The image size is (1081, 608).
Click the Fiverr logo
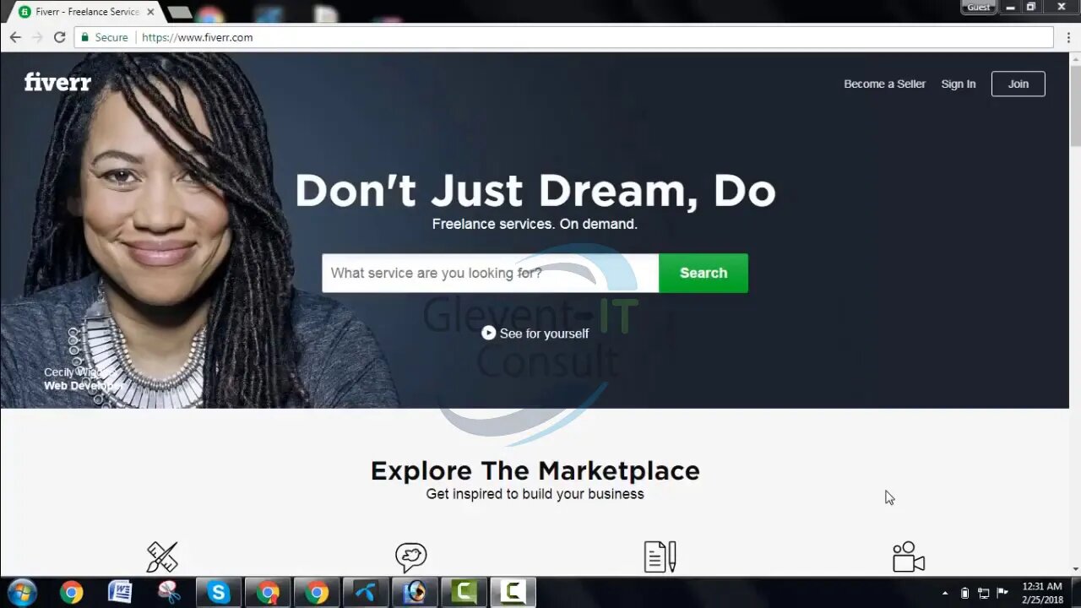click(57, 82)
